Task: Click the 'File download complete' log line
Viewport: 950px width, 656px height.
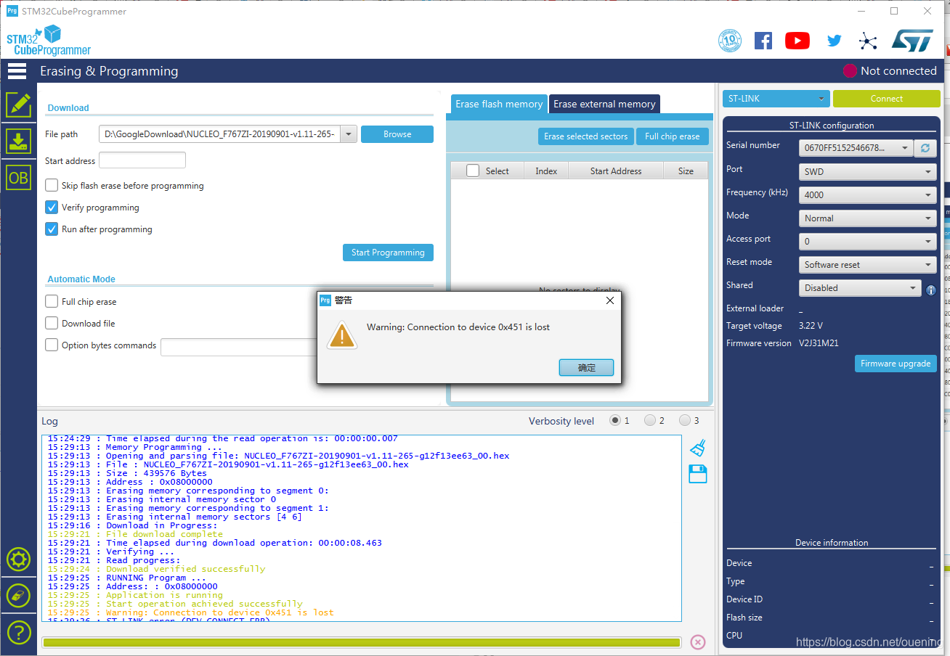Action: pos(164,534)
